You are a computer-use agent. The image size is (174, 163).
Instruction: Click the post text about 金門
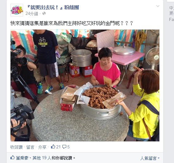click(72, 24)
